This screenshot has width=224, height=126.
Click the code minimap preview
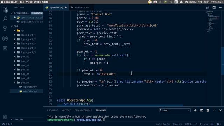click(x=213, y=21)
